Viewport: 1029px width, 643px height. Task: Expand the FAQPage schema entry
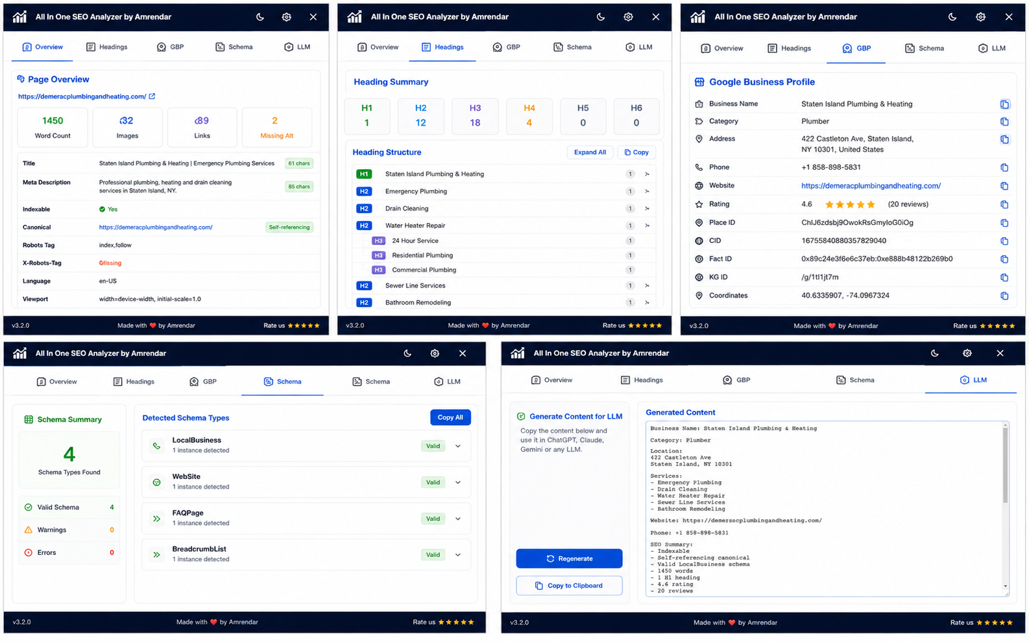coord(458,519)
